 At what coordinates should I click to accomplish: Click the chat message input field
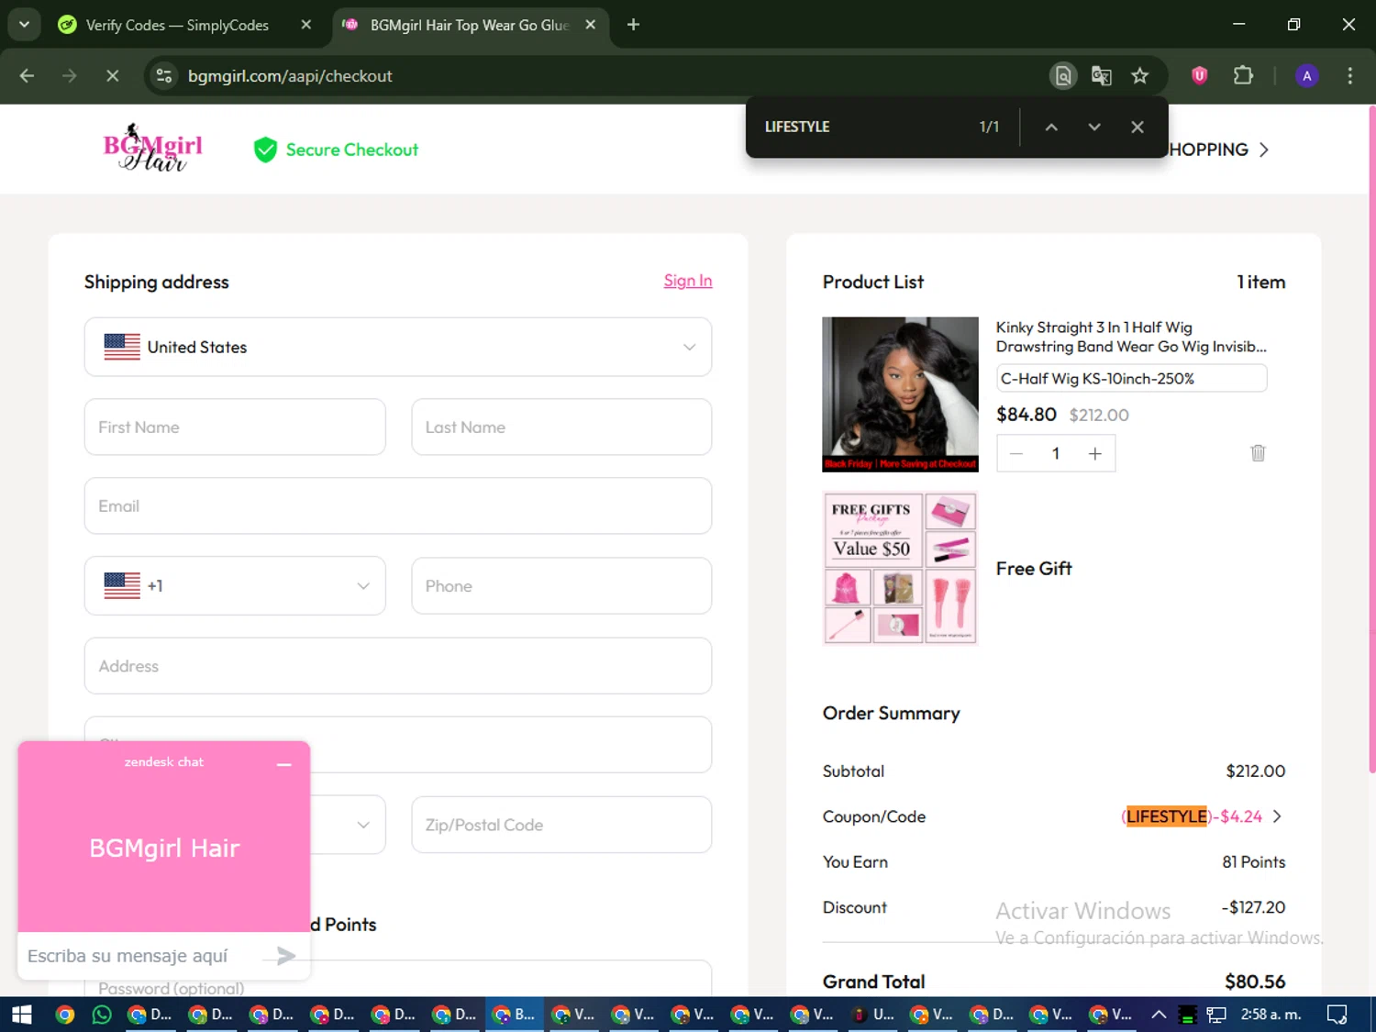pos(142,956)
